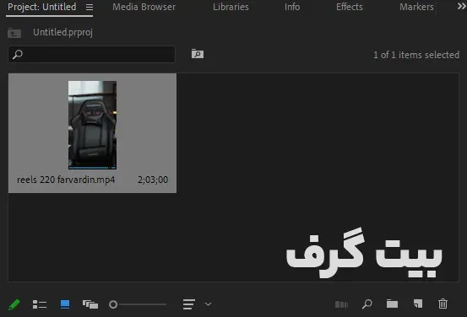
Task: Click the Find magnifier icon at the bottom
Action: point(367,304)
